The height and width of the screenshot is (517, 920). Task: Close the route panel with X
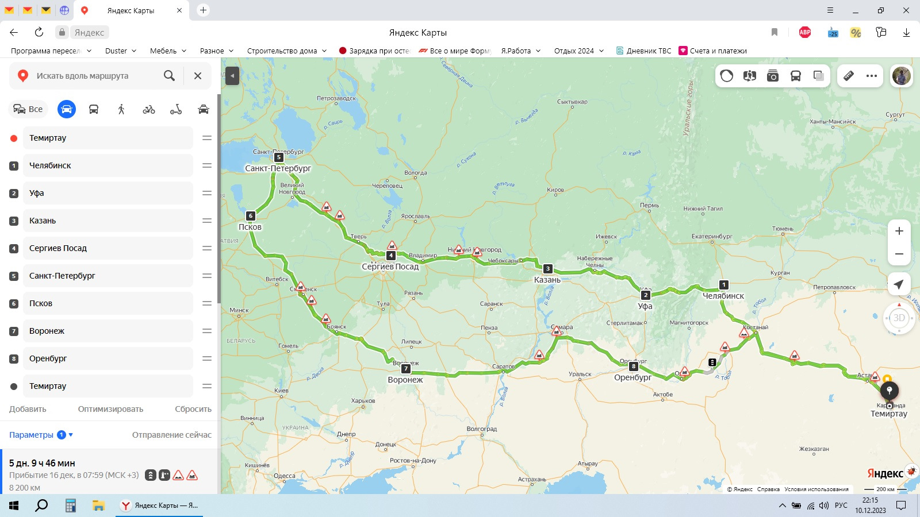(198, 76)
